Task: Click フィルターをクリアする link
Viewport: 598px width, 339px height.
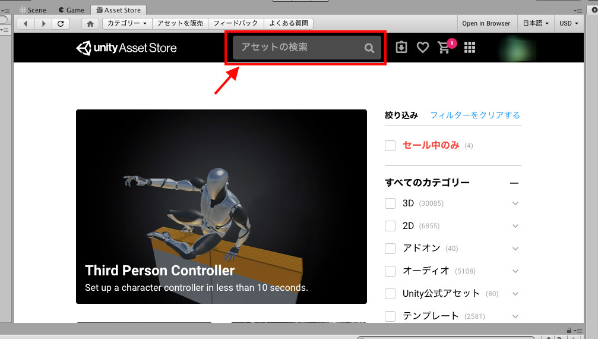Action: (475, 115)
